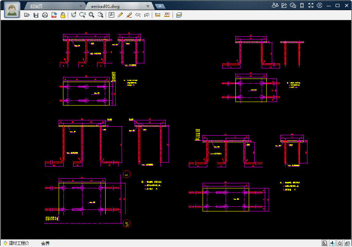Undo the last action

[x=138, y=15]
